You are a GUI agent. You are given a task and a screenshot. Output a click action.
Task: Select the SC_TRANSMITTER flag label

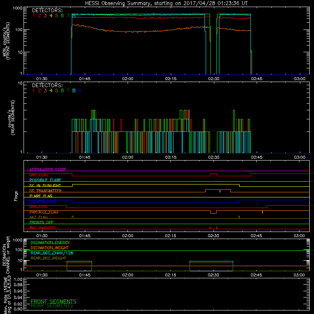[45, 191]
